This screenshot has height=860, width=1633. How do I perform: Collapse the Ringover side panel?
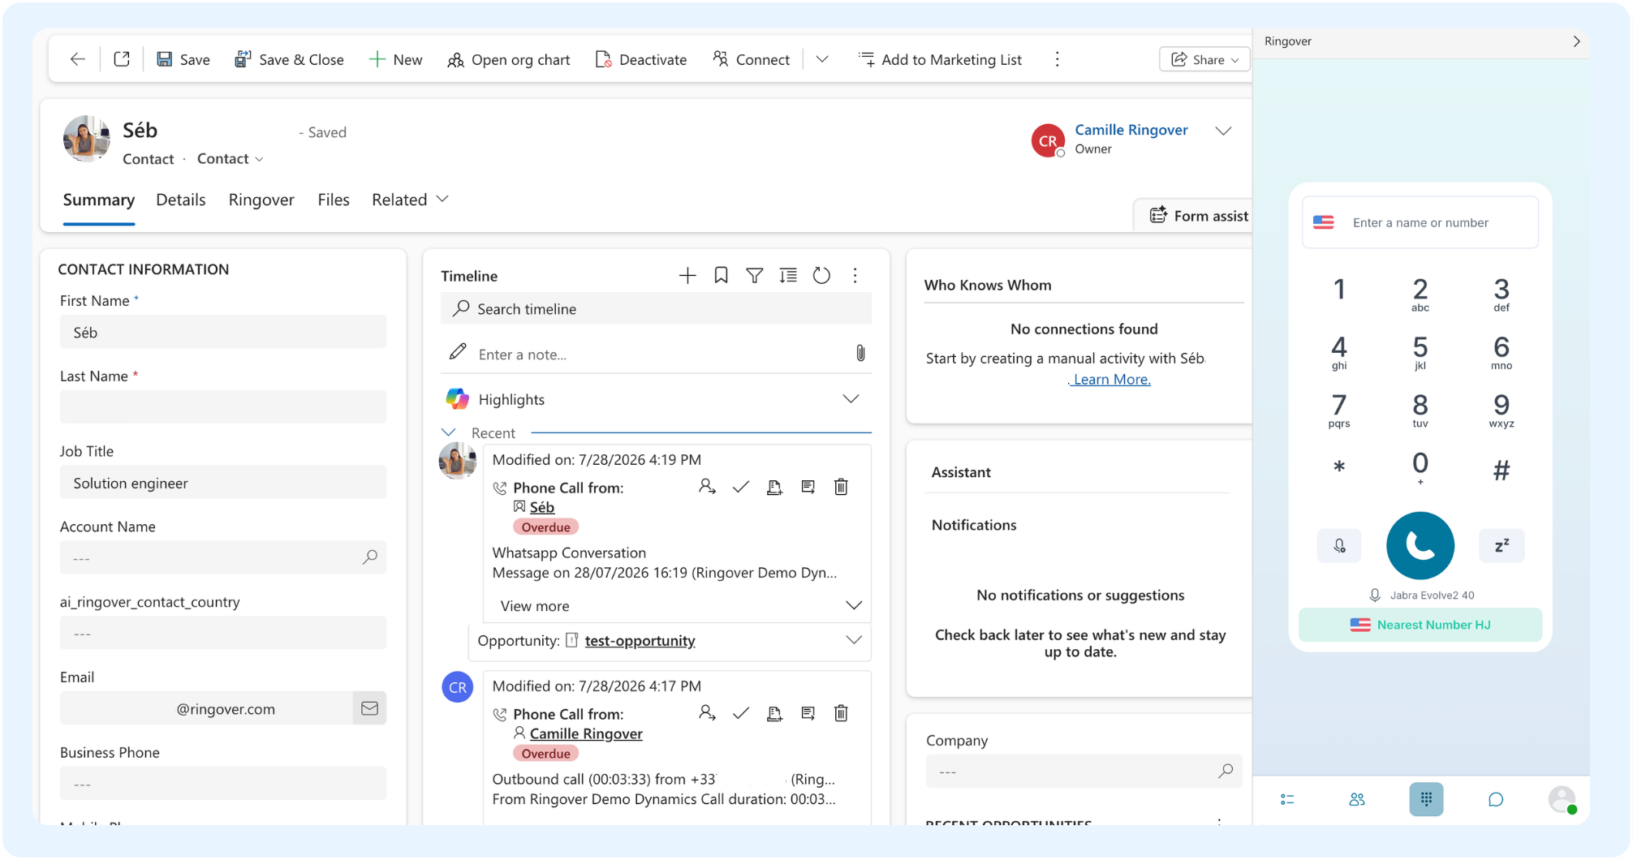1576,41
